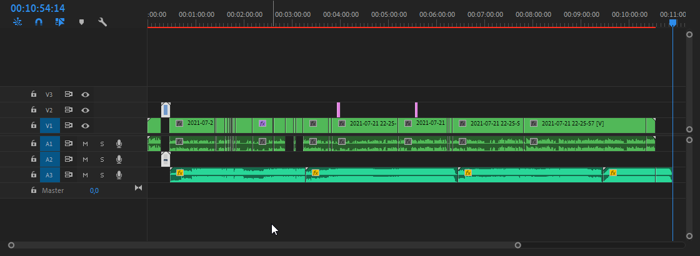Select clip 2021-07-21 22-25-57 [V]
700x256 pixels.
587,124
